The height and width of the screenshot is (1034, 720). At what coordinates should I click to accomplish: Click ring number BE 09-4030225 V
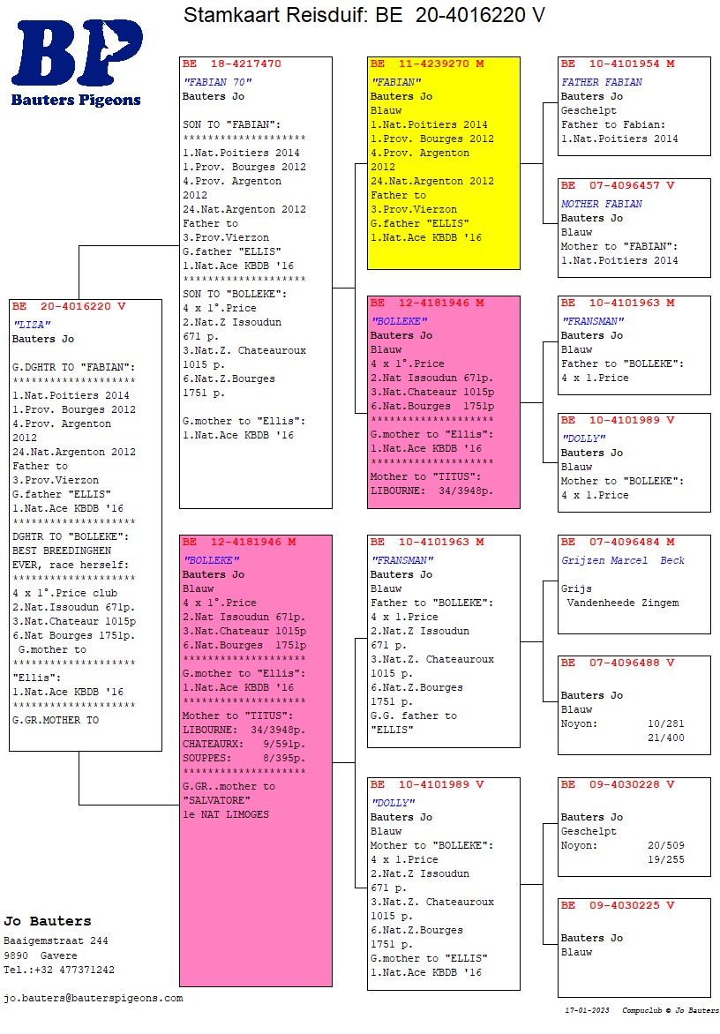(618, 905)
